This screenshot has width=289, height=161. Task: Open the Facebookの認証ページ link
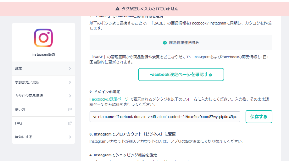click(x=109, y=99)
